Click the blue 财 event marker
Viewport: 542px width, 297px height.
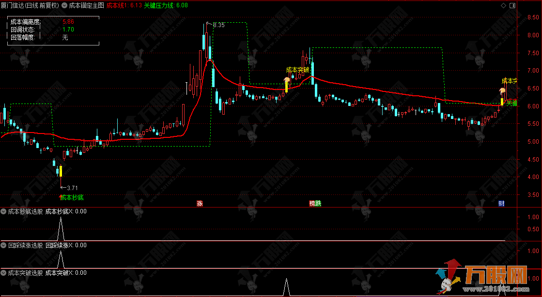[x=501, y=204]
